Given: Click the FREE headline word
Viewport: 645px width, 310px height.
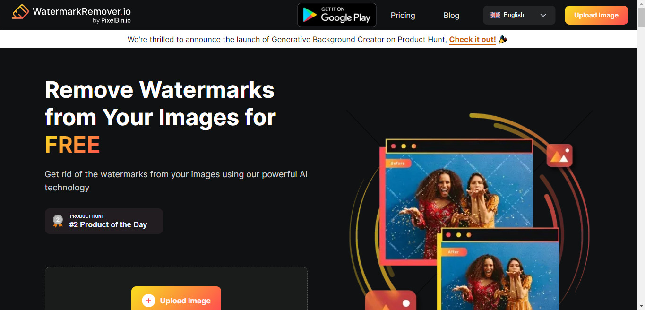Looking at the screenshot, I should [72, 145].
